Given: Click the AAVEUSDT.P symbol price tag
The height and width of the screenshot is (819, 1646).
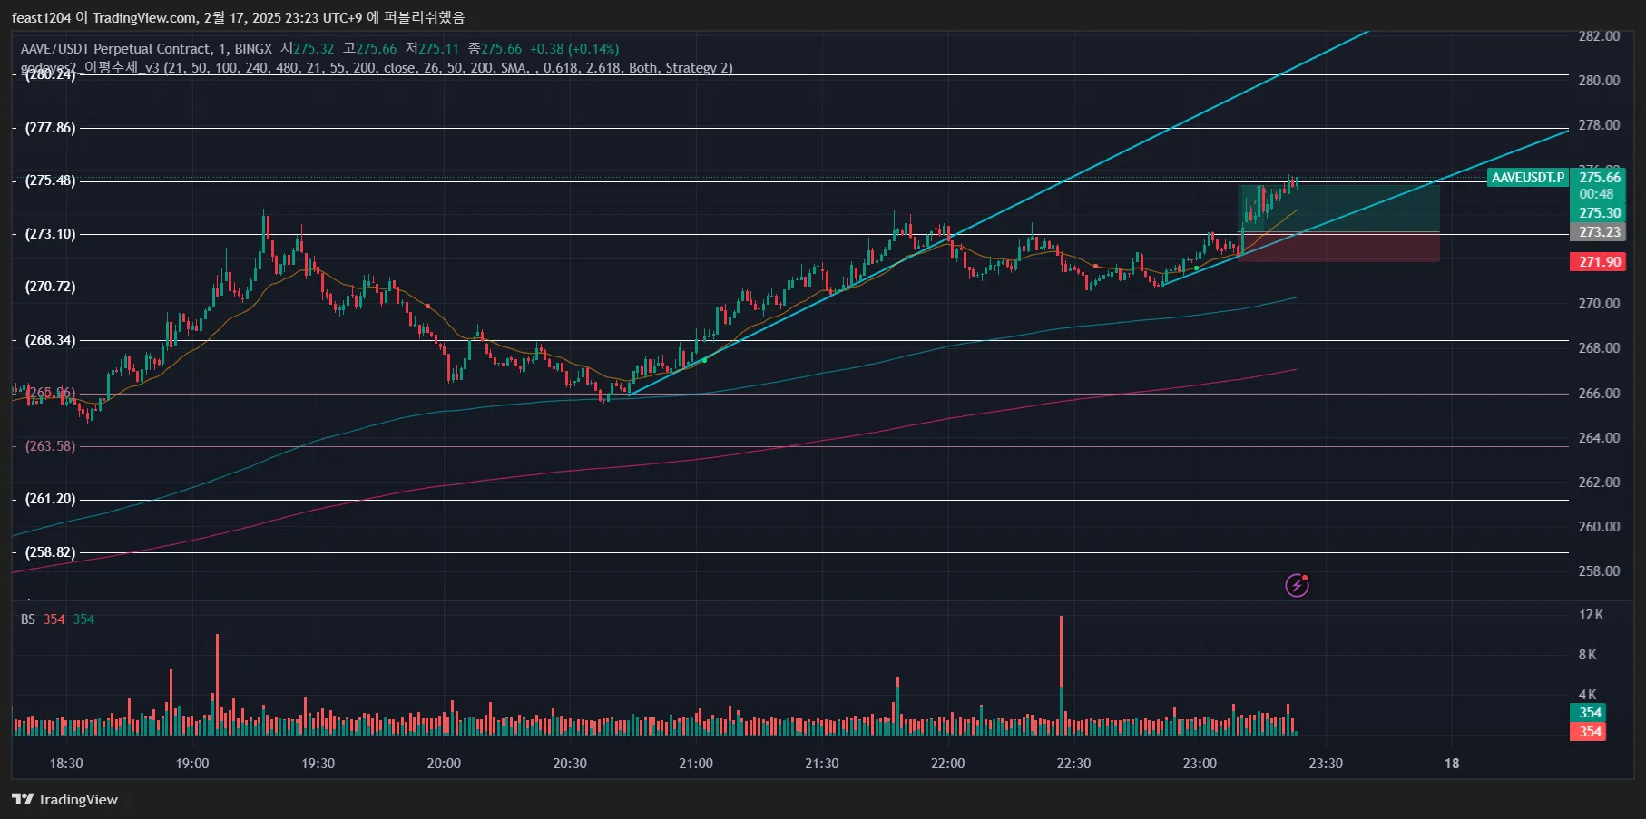Looking at the screenshot, I should pos(1528,178).
